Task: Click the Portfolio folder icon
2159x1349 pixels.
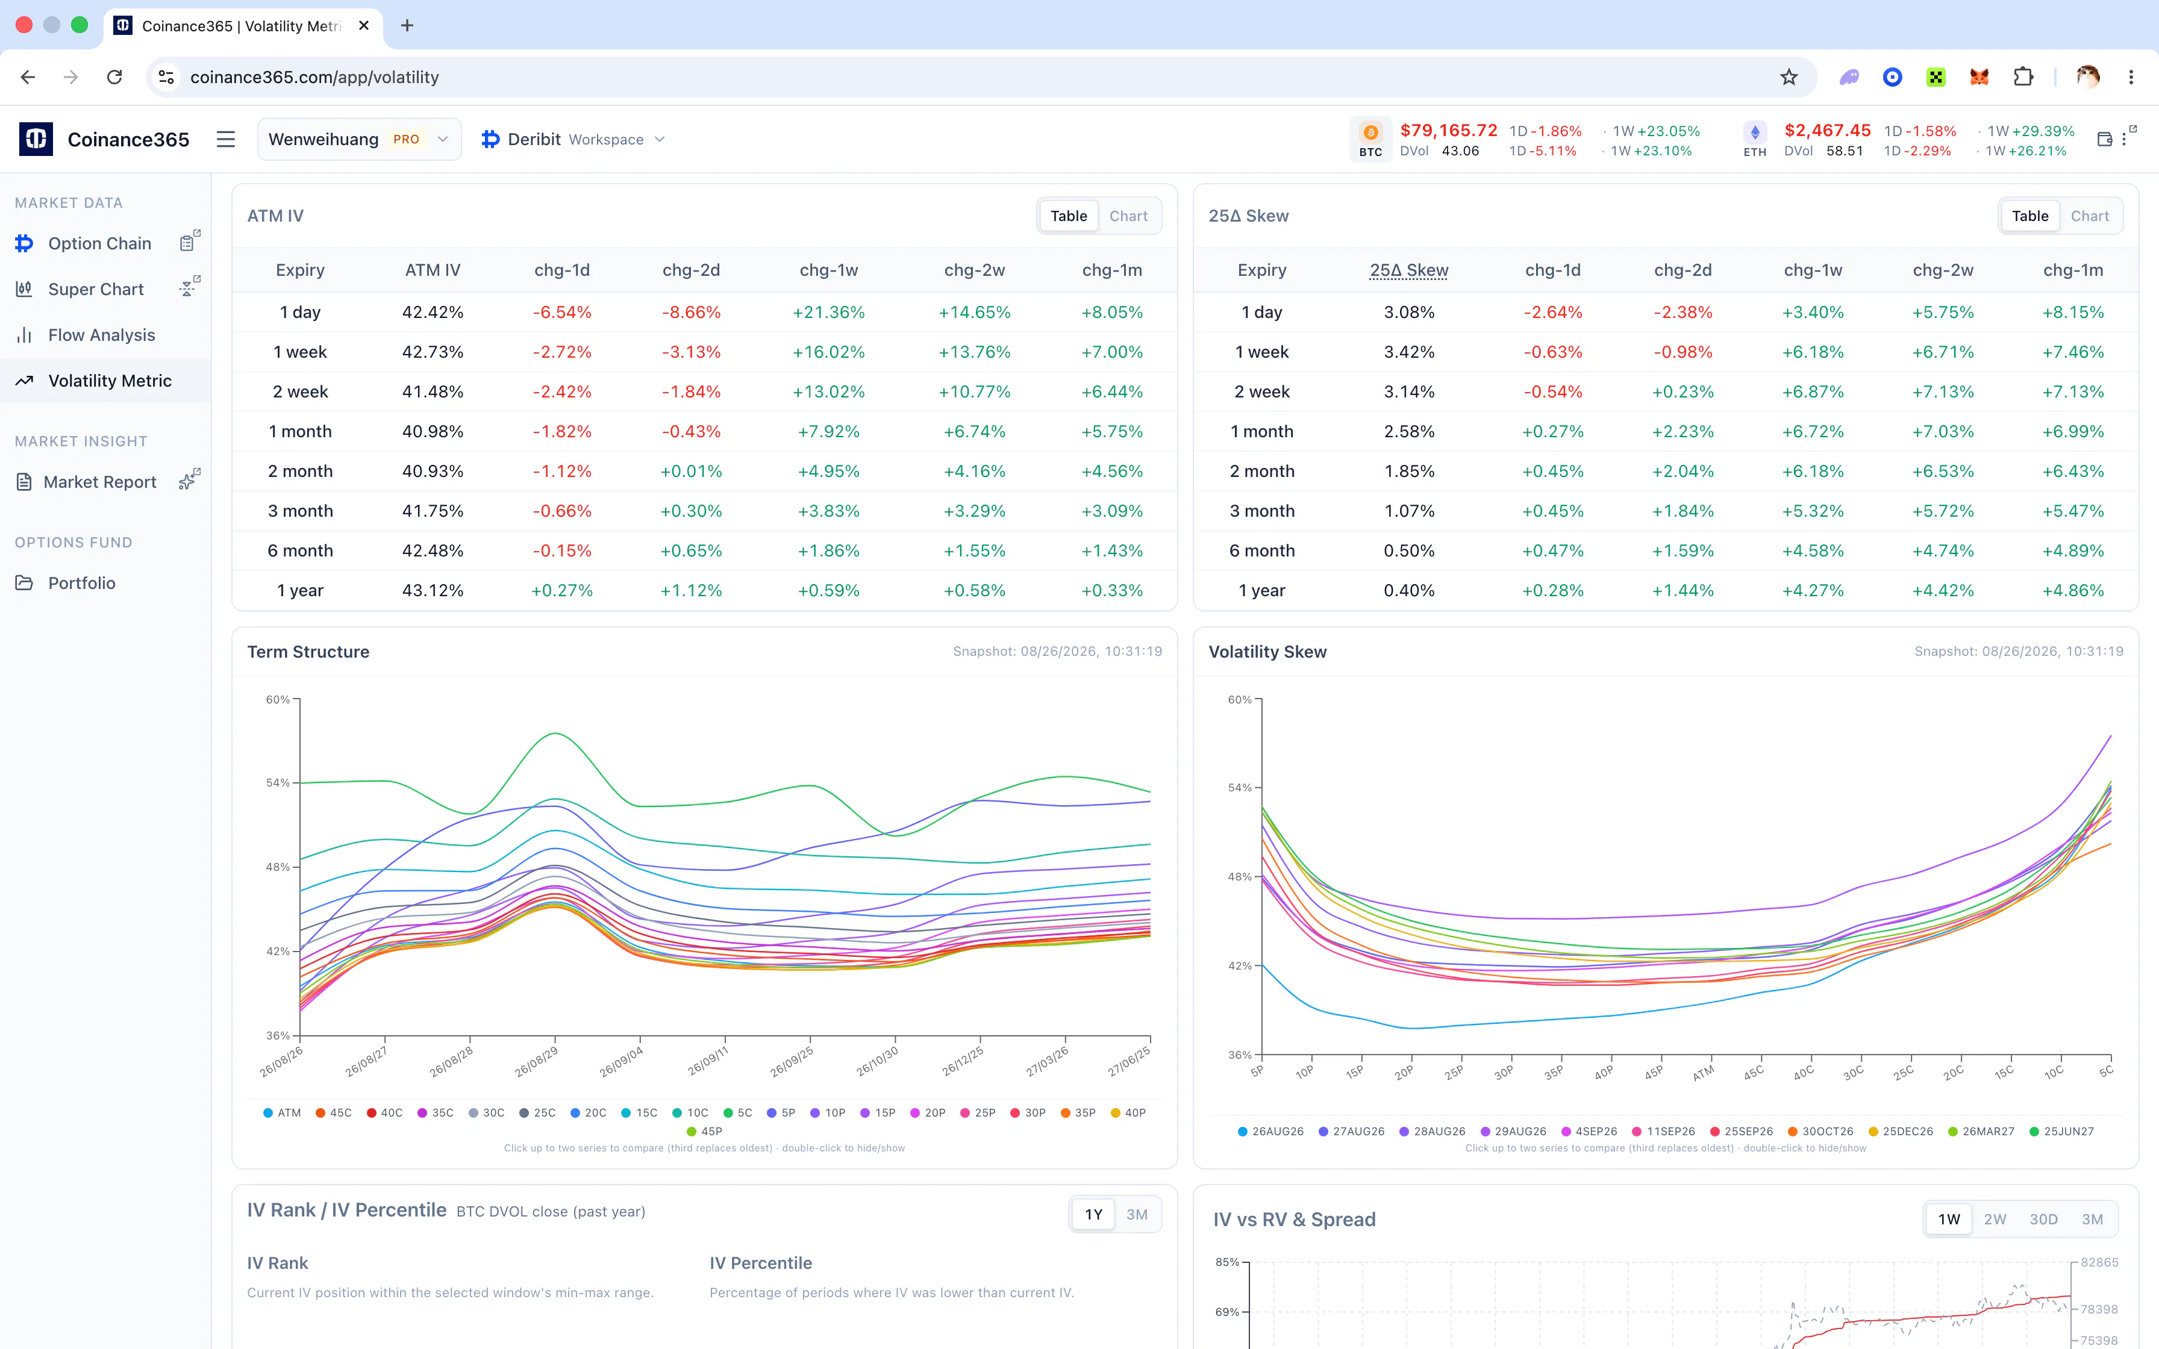Action: coord(24,582)
